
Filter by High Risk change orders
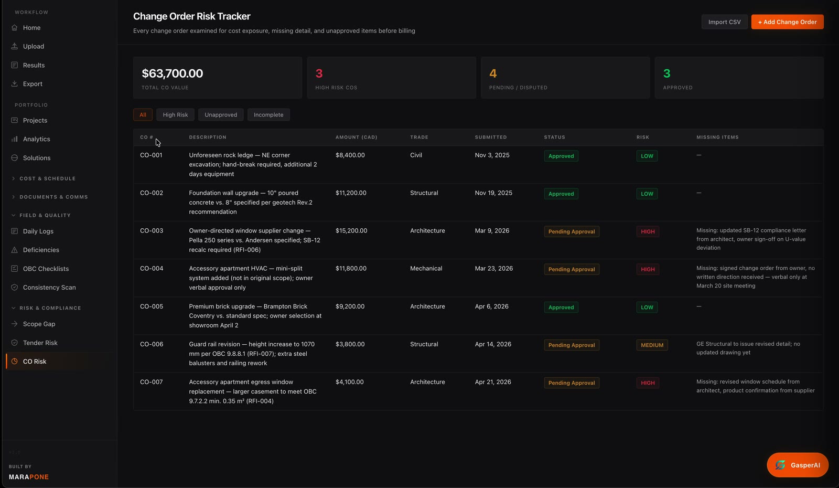175,115
